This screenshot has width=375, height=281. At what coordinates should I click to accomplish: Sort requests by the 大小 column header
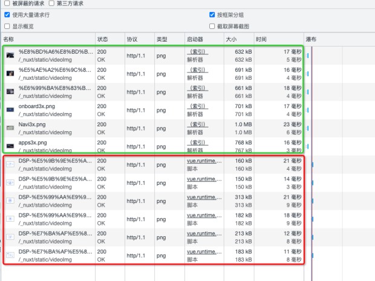(x=232, y=39)
